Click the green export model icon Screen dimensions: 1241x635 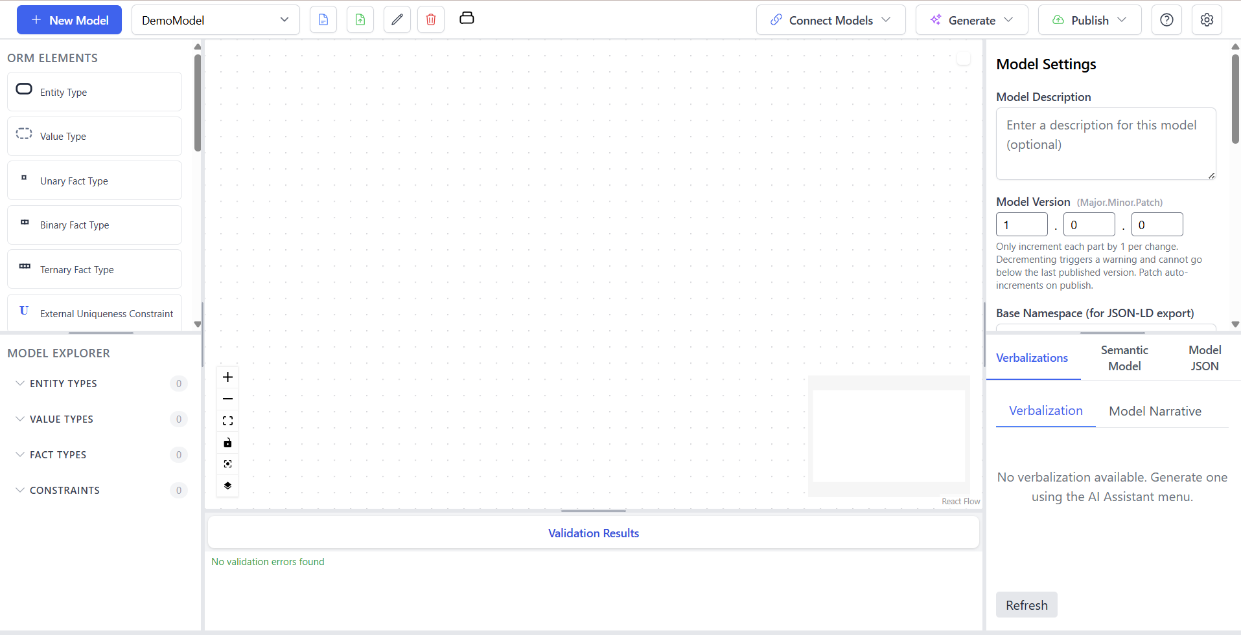point(360,19)
